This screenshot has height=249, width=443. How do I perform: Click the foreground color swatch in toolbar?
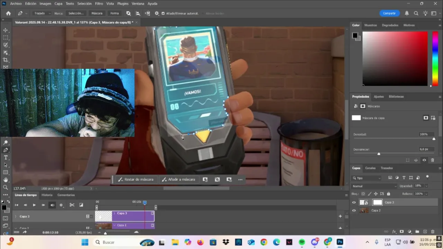tap(4, 208)
